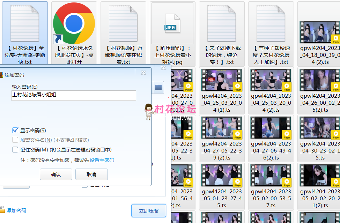Click the 立即压缩 button

point(149,211)
